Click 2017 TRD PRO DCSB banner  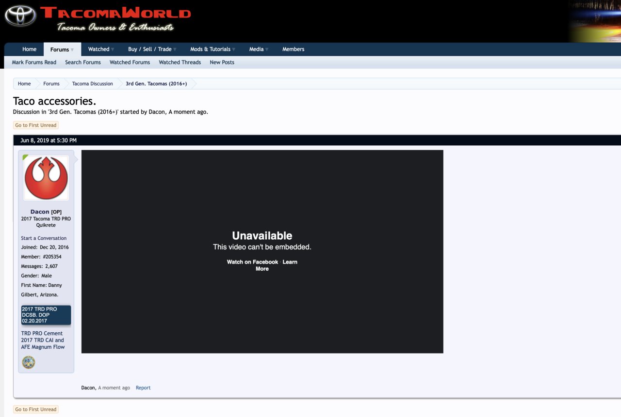[46, 315]
